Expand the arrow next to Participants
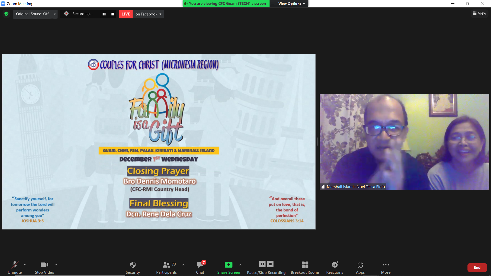The width and height of the screenshot is (491, 276). [x=183, y=265]
